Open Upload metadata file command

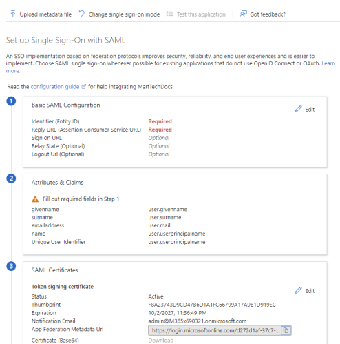(x=41, y=14)
